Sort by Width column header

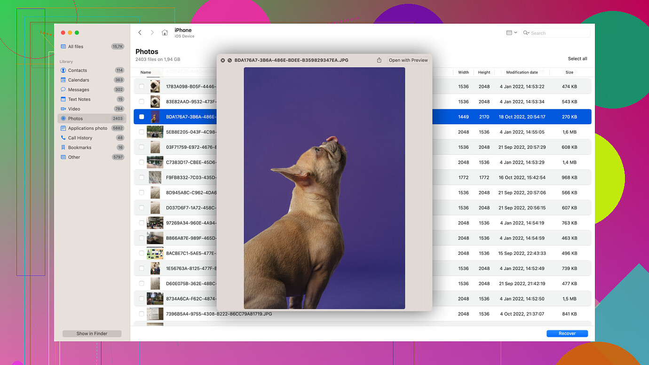tap(464, 72)
